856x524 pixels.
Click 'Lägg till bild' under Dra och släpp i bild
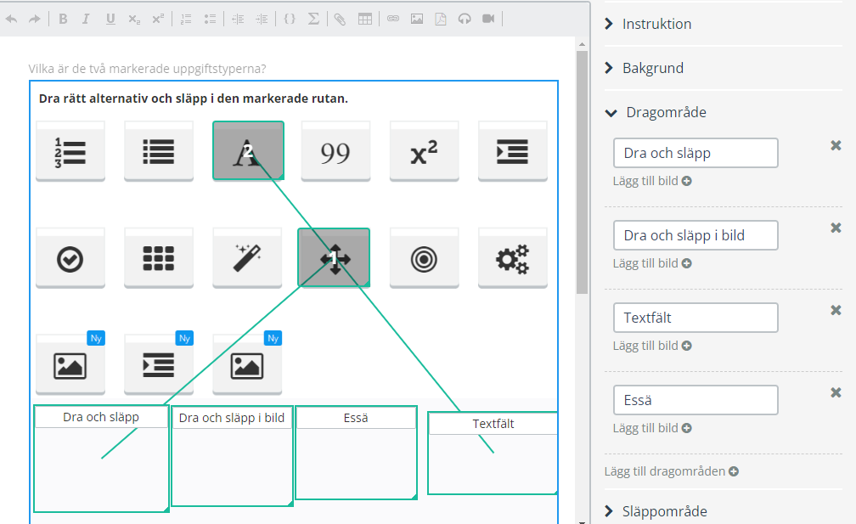(652, 263)
